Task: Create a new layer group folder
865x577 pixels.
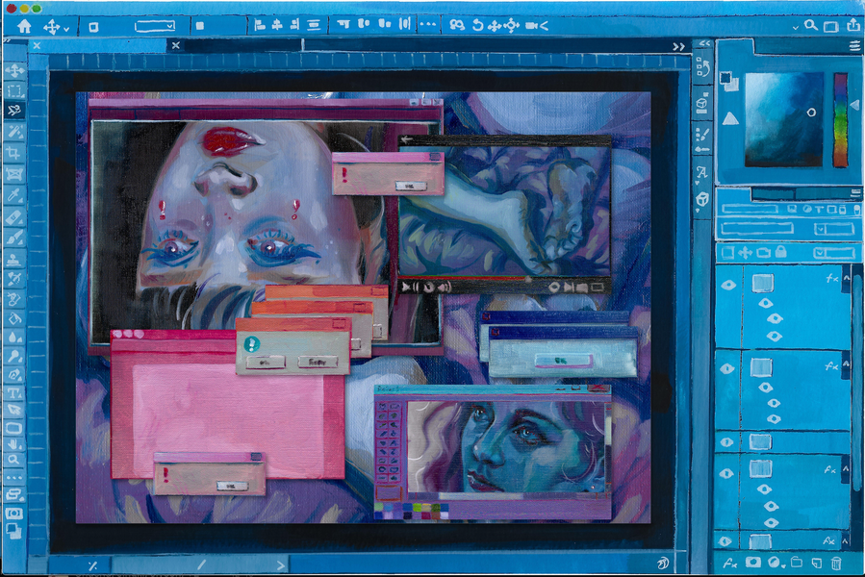Action: 796,563
